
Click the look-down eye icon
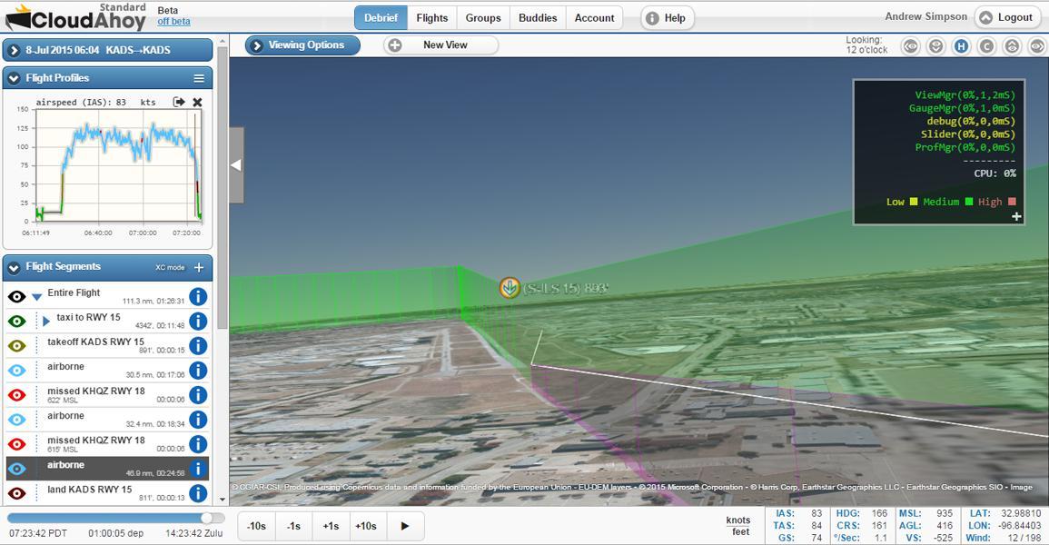point(936,46)
